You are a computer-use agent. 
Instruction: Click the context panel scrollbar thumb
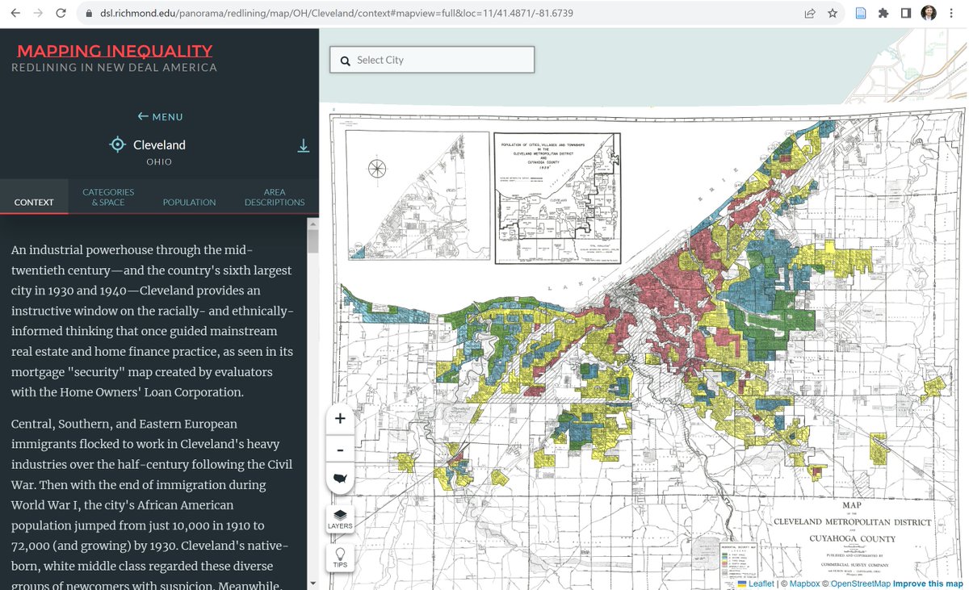313,241
